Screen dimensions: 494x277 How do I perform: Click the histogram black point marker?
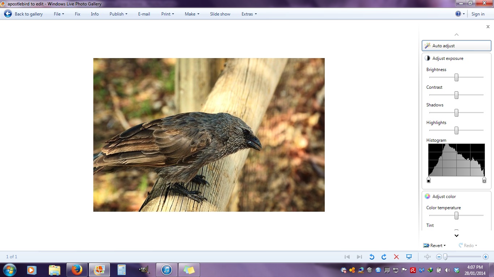429,180
